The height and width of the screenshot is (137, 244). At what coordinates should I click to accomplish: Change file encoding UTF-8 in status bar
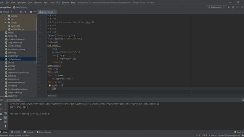point(204,135)
